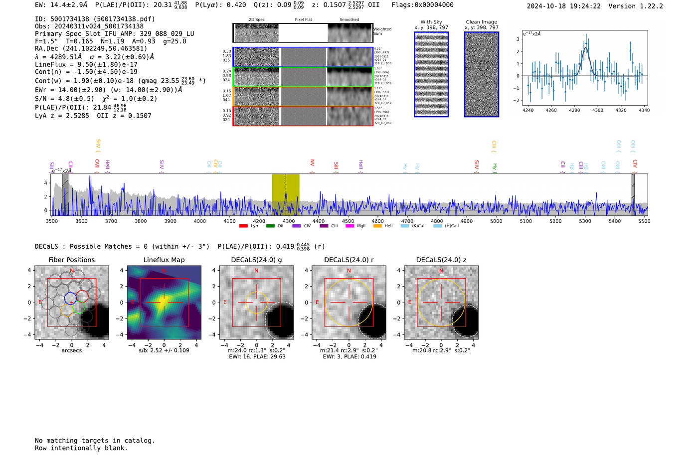698x475 pixels.
Task: Click the dark purple CIII legend swatch
Action: 324,226
